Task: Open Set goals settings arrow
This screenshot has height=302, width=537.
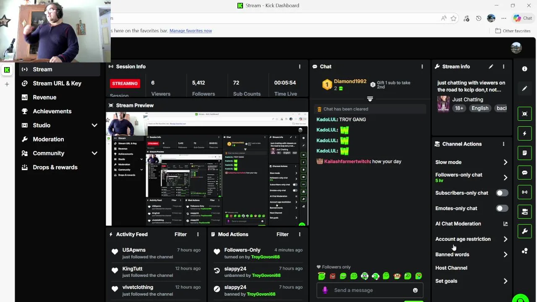Action: pyautogui.click(x=505, y=281)
